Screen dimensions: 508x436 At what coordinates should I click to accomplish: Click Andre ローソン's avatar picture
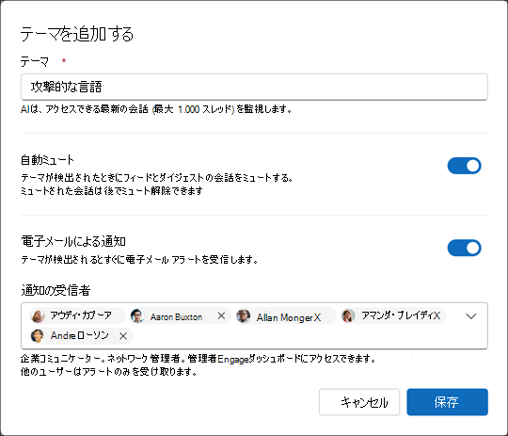coord(38,336)
